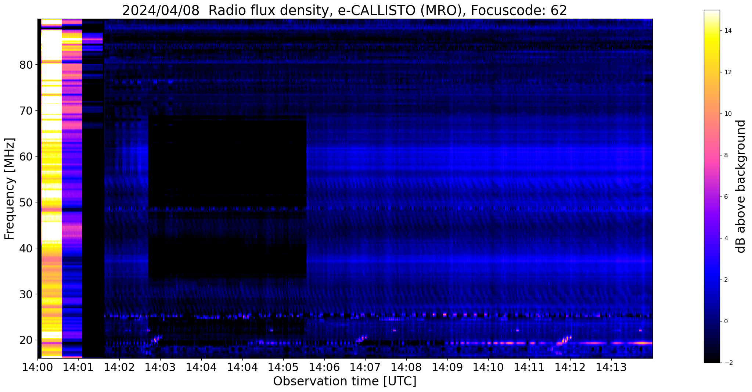Select the 14:12 time tick label
Image resolution: width=752 pixels, height=392 pixels.
coord(570,367)
